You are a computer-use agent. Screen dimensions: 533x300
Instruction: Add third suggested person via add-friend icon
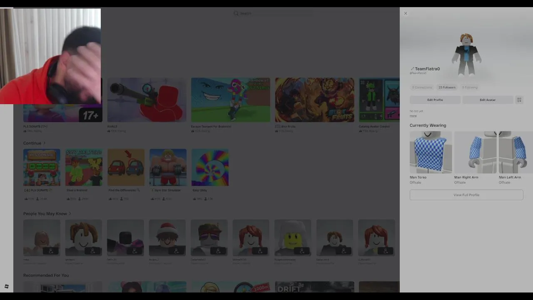[134, 251]
